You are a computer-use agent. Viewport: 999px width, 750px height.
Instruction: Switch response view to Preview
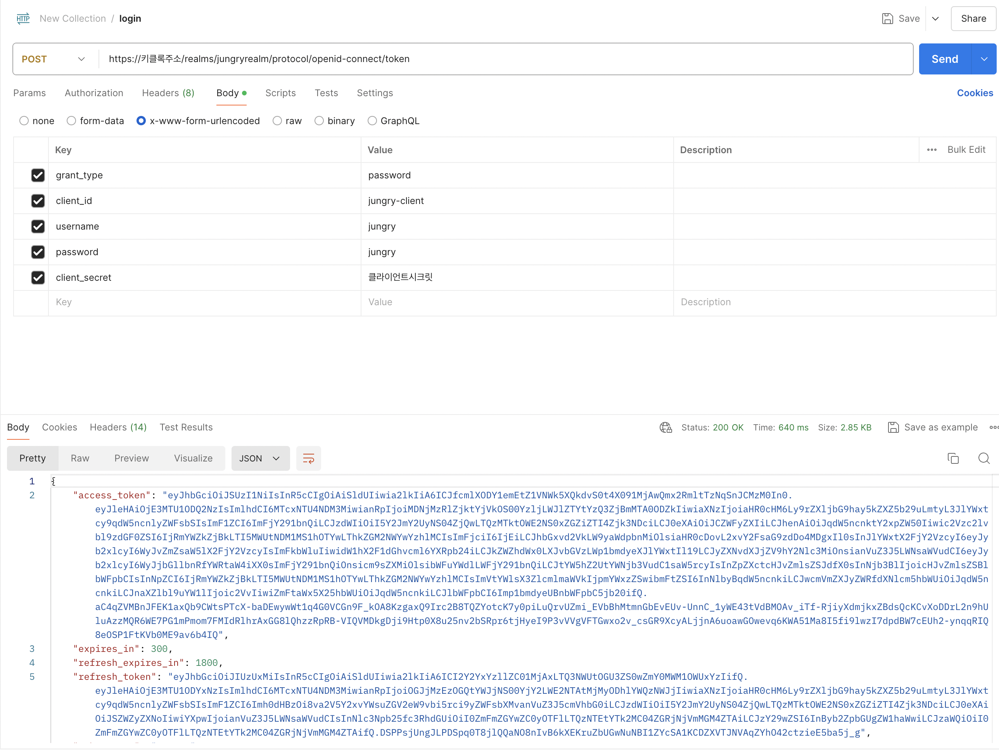click(x=131, y=459)
